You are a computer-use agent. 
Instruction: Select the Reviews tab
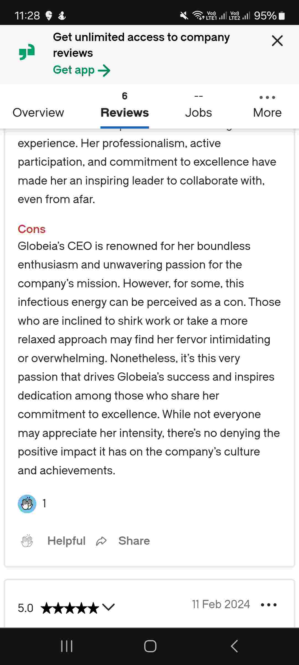125,112
